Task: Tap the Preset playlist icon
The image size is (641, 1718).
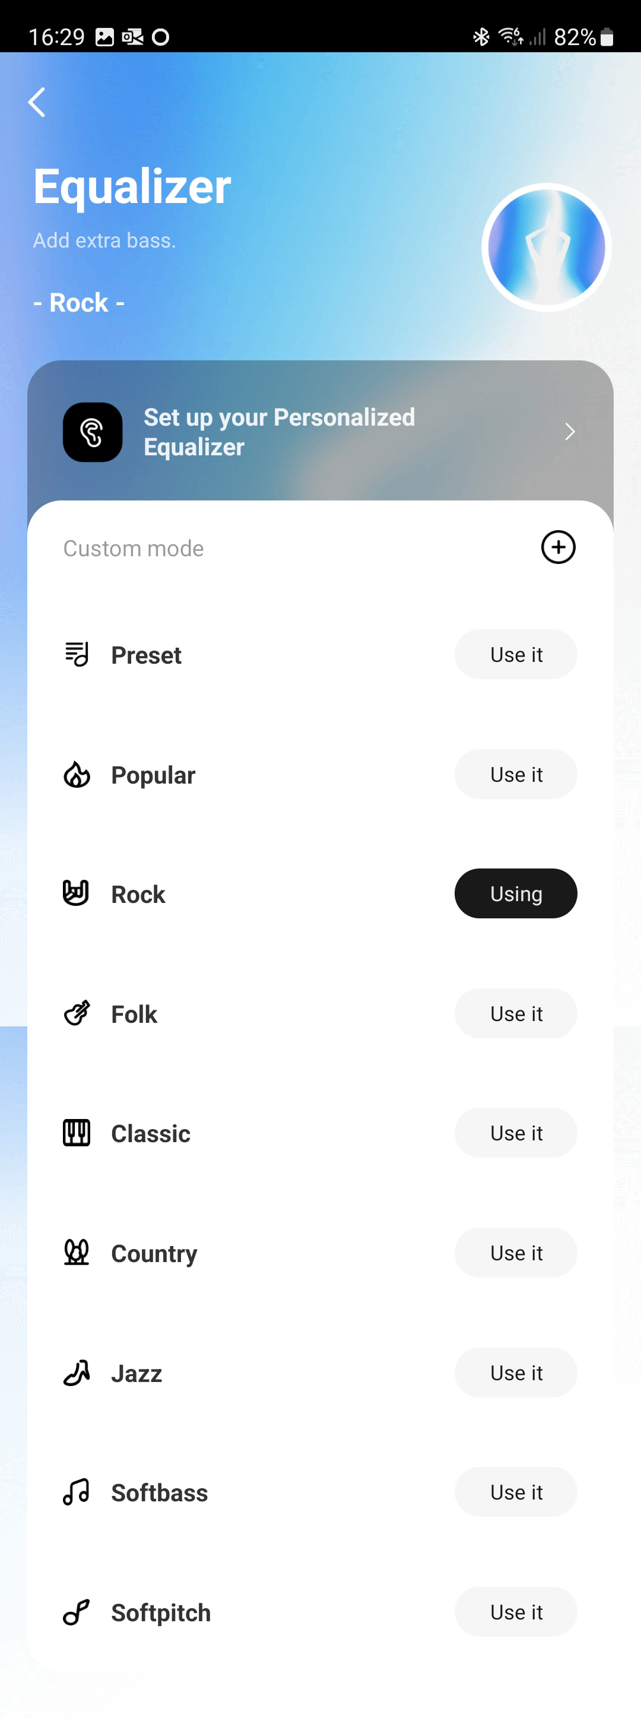Action: tap(76, 654)
